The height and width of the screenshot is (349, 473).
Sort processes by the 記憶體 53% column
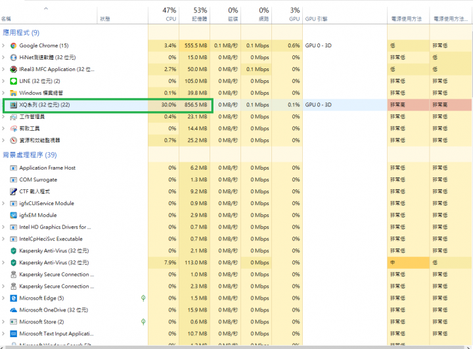point(194,14)
